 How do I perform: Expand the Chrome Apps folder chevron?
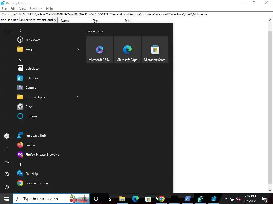pyautogui.click(x=78, y=97)
